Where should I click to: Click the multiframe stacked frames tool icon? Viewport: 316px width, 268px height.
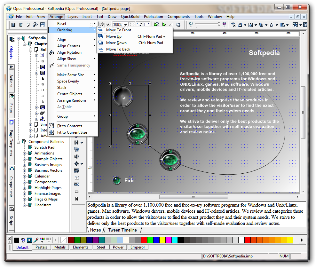[76, 150]
